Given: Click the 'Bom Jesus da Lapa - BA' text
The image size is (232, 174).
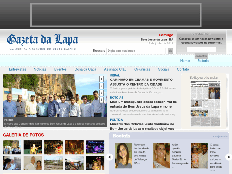Looking at the screenshot, I should [x=157, y=39].
